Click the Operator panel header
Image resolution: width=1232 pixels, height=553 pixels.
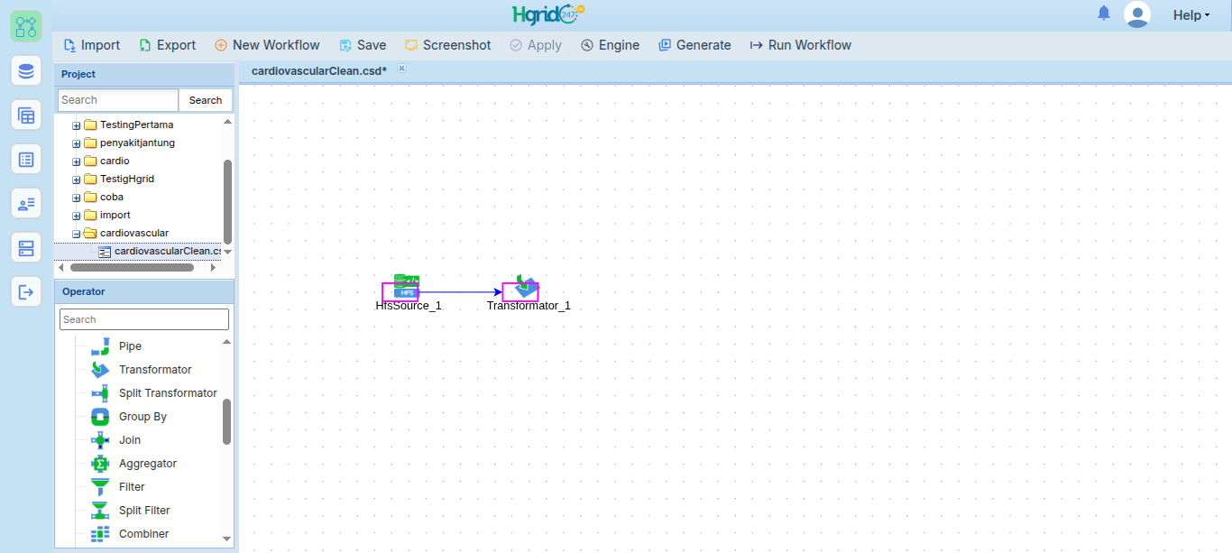coord(144,291)
